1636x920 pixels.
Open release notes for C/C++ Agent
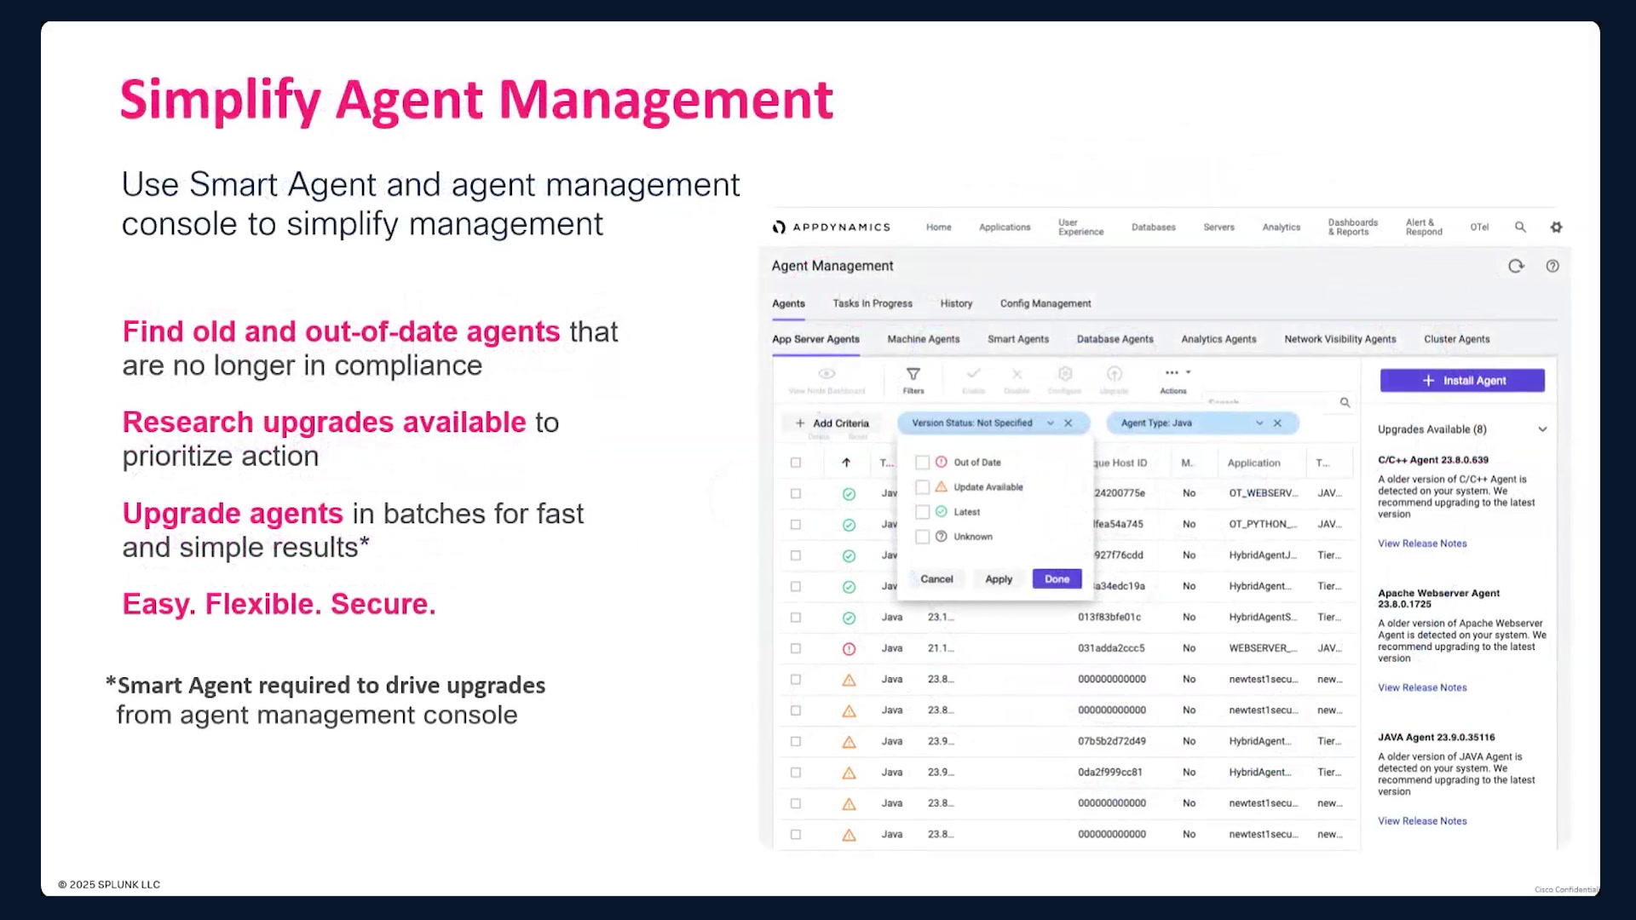[1422, 543]
